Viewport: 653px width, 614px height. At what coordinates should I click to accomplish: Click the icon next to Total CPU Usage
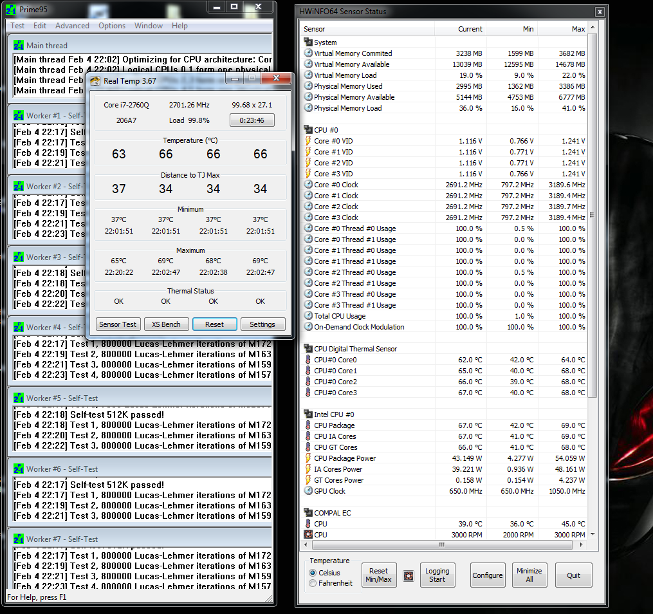pos(308,315)
